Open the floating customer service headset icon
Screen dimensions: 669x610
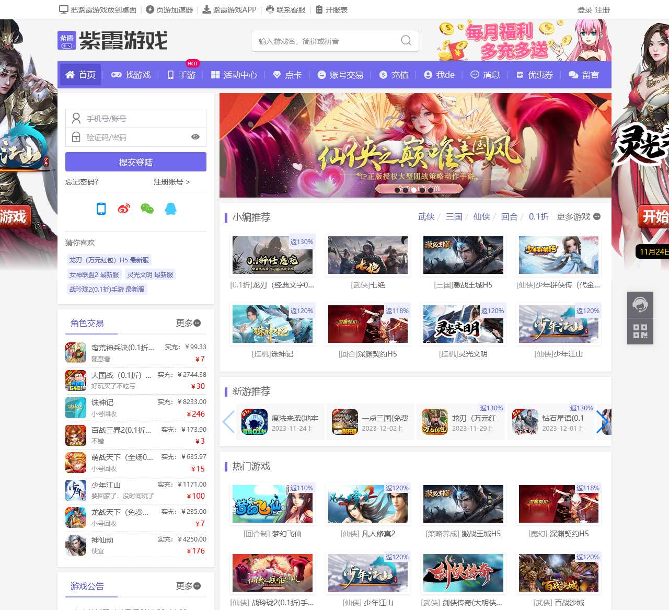tap(640, 304)
